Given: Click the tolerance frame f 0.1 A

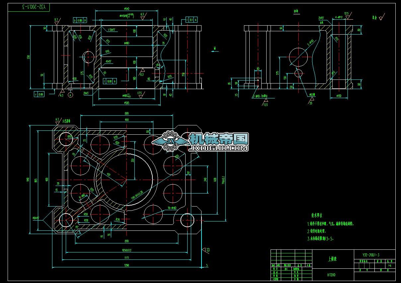Looking at the screenshot, I should (x=192, y=19).
